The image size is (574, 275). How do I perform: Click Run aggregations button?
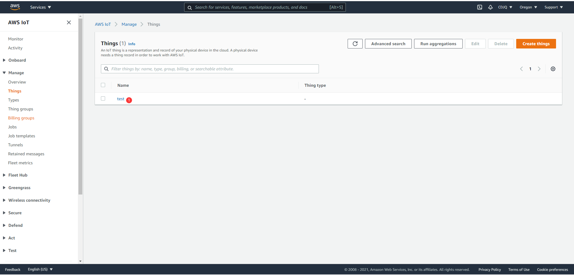click(438, 44)
